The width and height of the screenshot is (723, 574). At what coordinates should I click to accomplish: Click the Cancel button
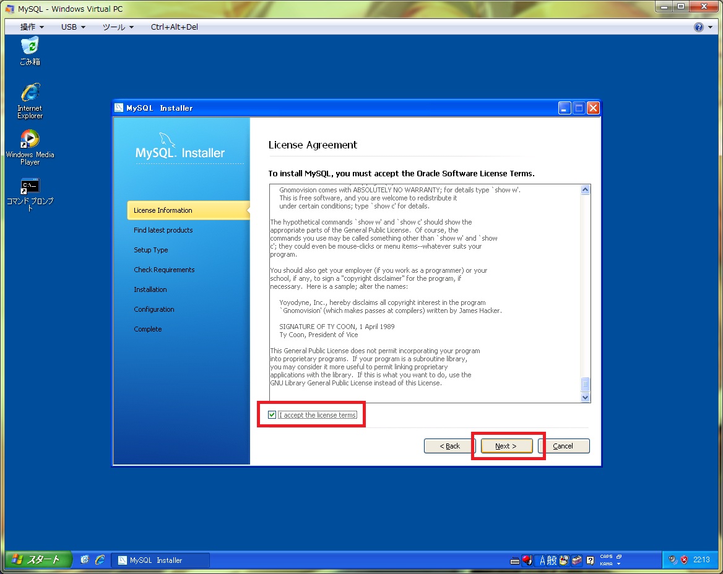[x=563, y=446]
